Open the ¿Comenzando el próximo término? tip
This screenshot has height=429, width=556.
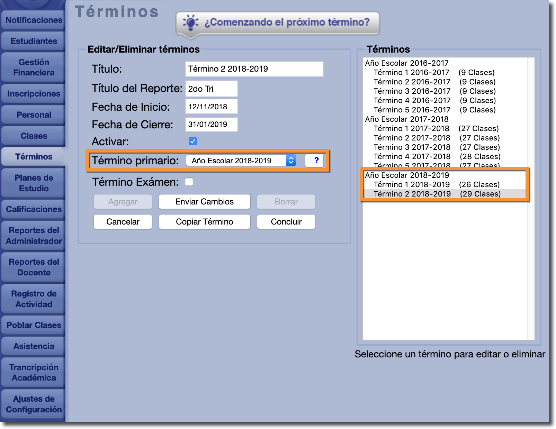tap(287, 22)
